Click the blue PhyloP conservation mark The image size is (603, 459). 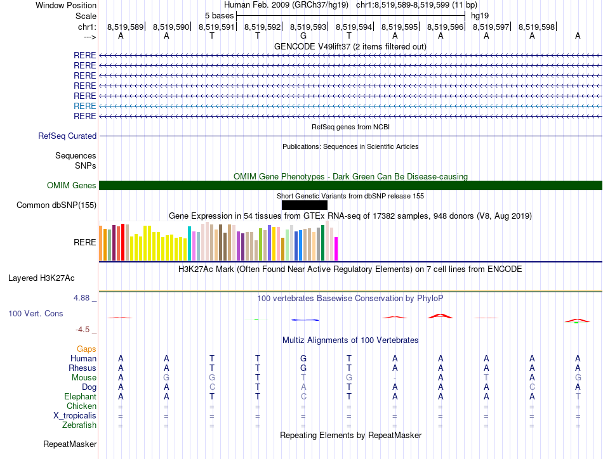click(305, 320)
